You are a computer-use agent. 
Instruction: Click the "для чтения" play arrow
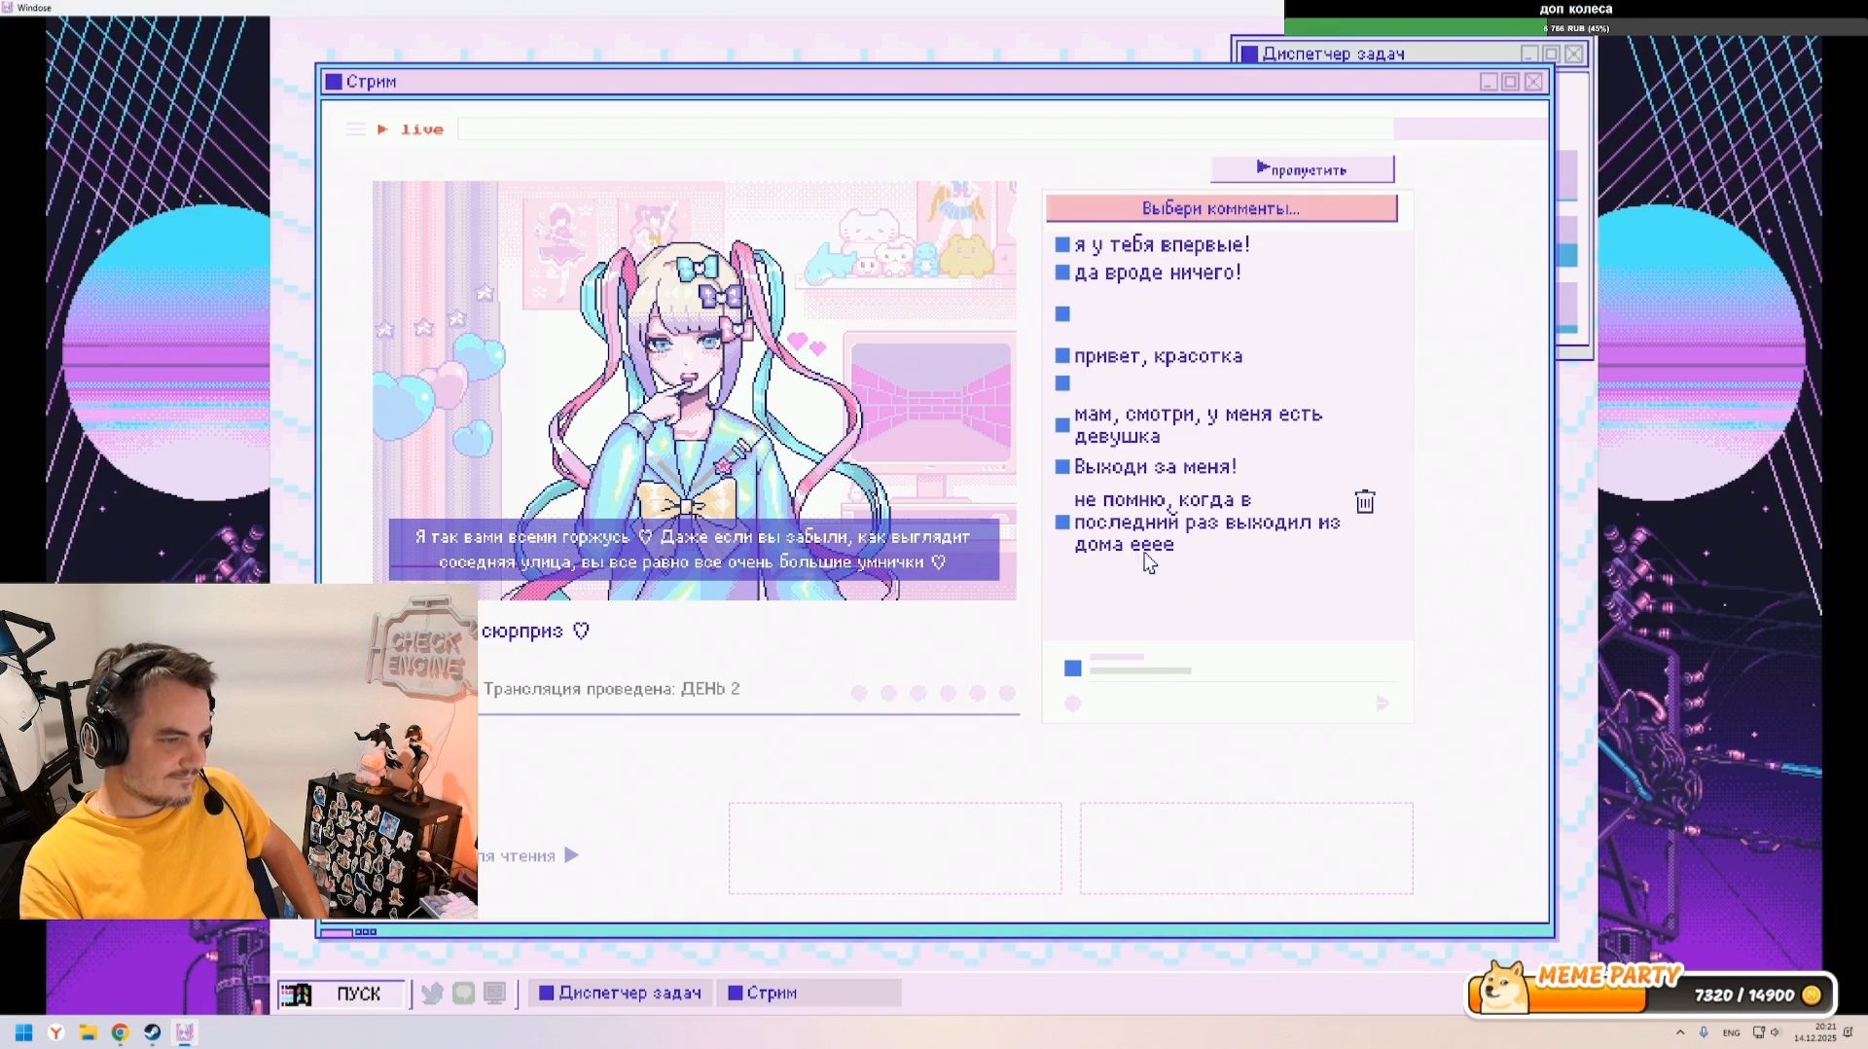[x=571, y=855]
